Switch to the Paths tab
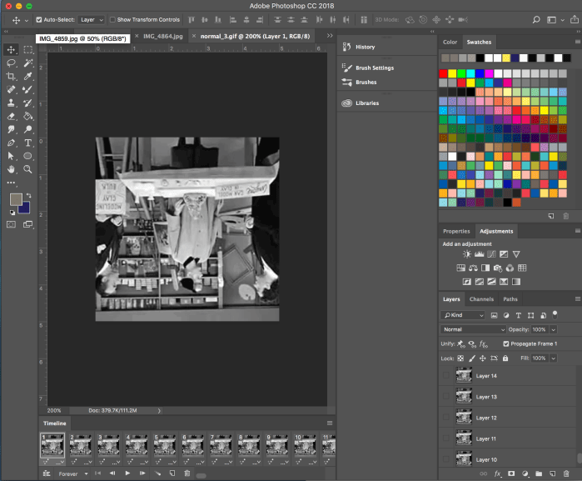Image resolution: width=582 pixels, height=481 pixels. (510, 299)
